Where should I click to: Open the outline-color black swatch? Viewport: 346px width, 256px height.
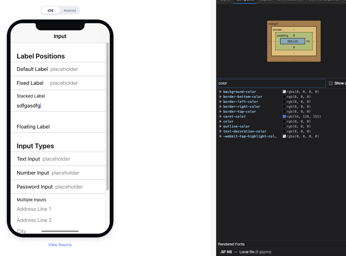284,126
